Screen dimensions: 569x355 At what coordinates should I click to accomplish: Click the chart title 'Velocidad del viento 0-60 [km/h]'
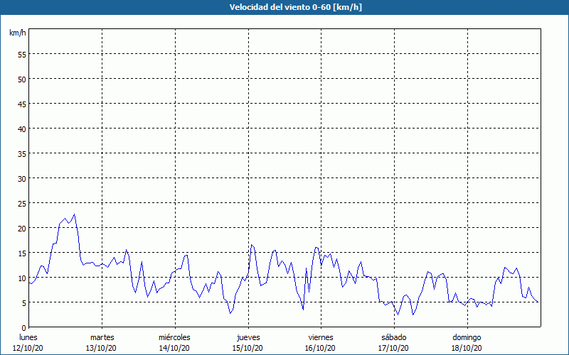tap(295, 7)
